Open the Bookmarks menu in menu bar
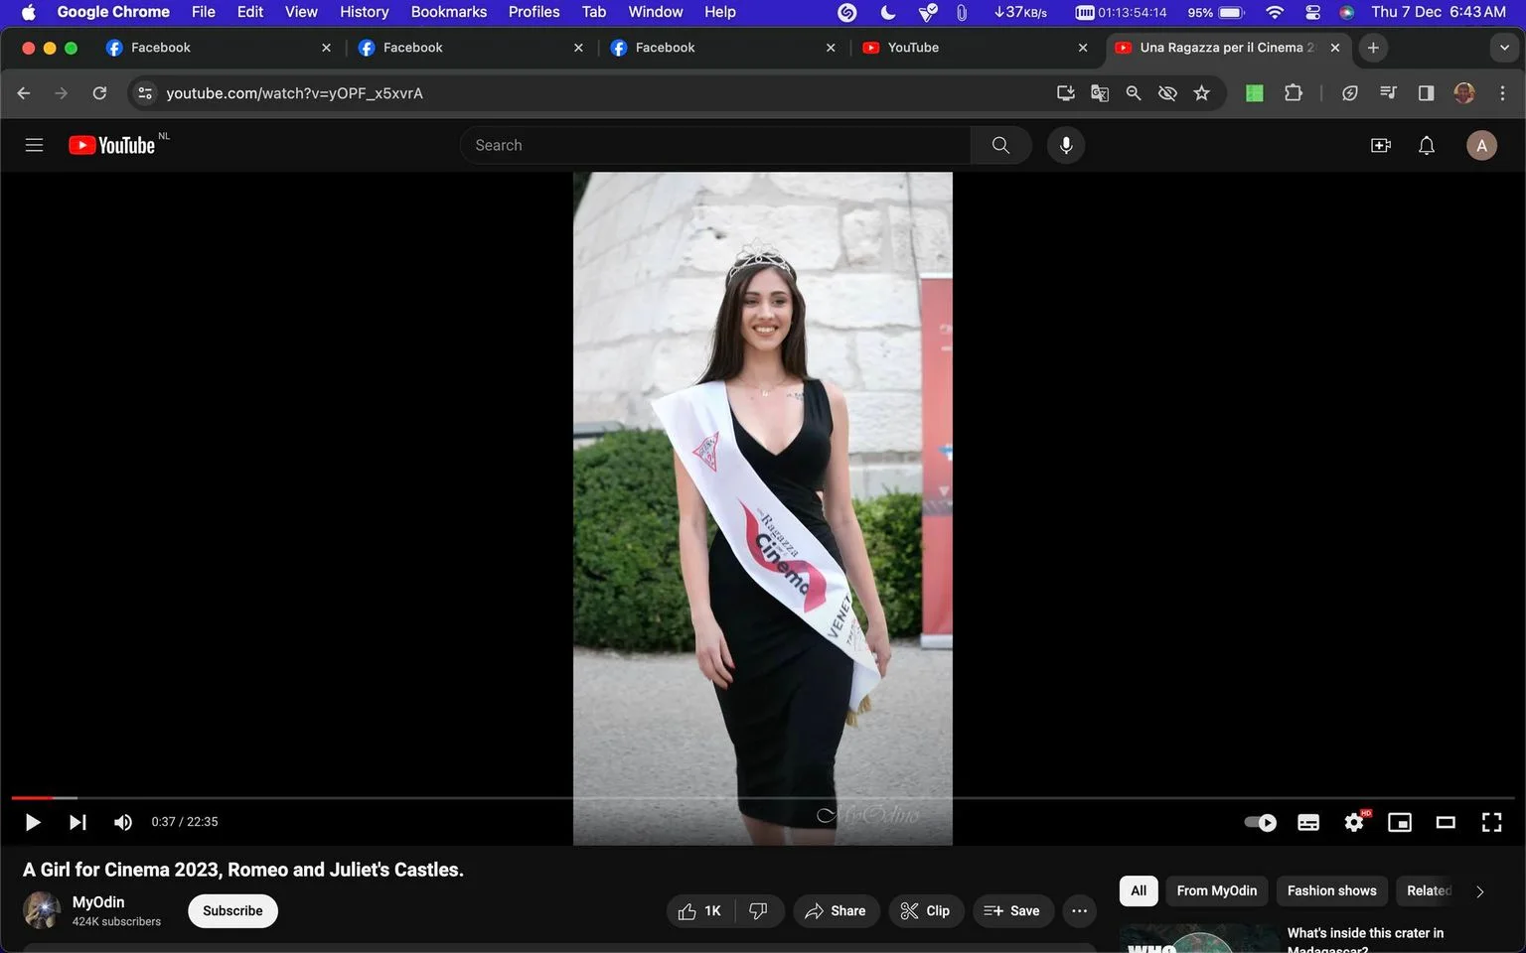The image size is (1526, 953). pos(449,12)
